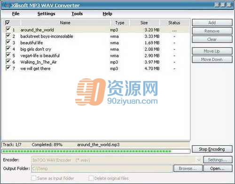This screenshot has width=235, height=184.
Task: Toggle the Walking_In_The_Air checkbox
Action: 8,62
